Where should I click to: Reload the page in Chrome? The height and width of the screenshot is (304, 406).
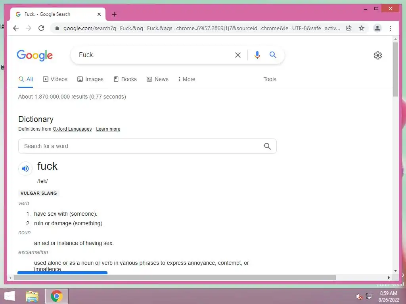click(41, 28)
